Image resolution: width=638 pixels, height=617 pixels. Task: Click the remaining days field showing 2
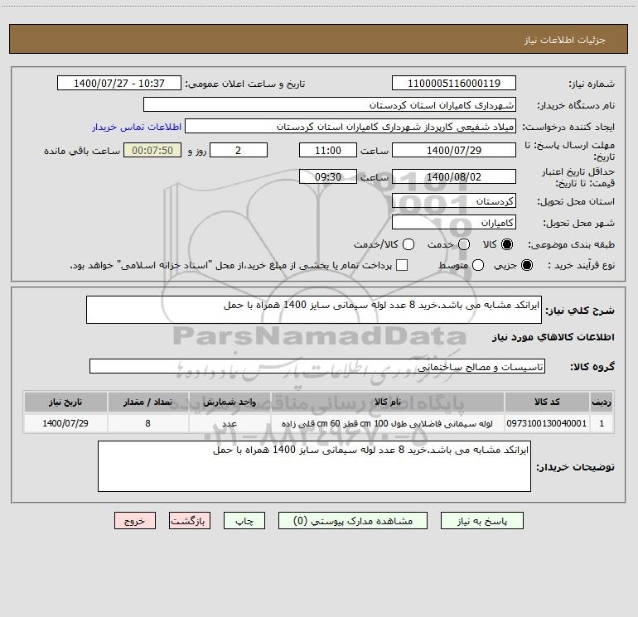(x=239, y=150)
